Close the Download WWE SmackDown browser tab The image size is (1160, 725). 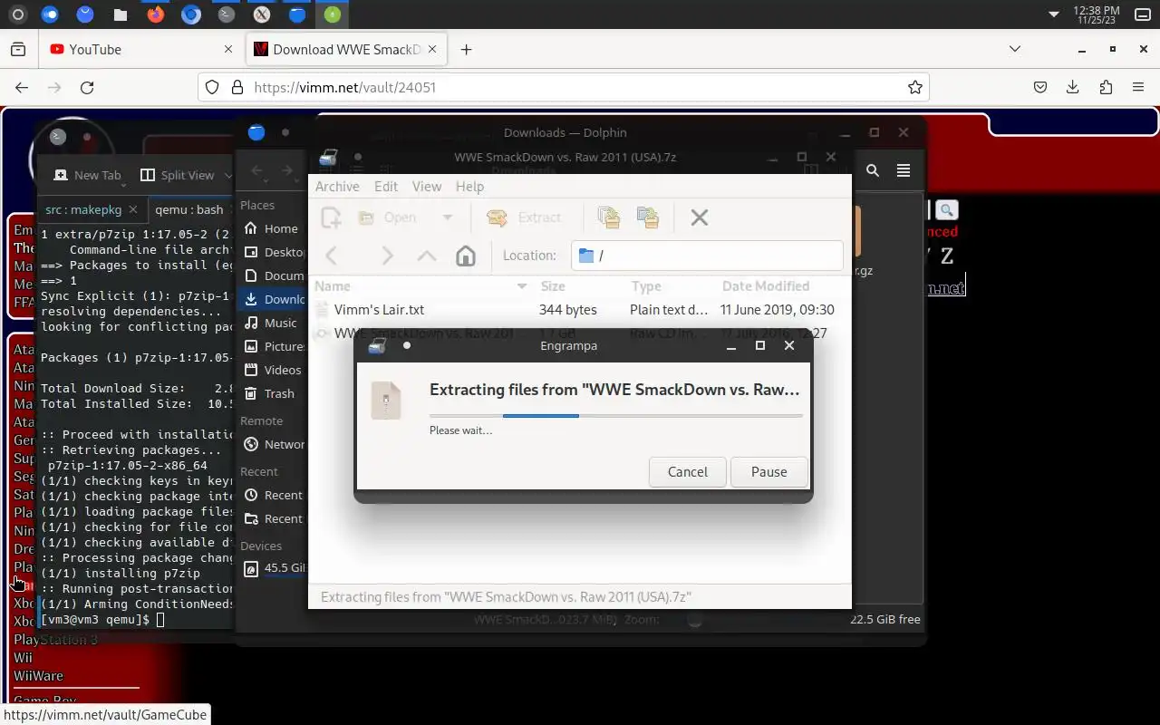pos(431,50)
